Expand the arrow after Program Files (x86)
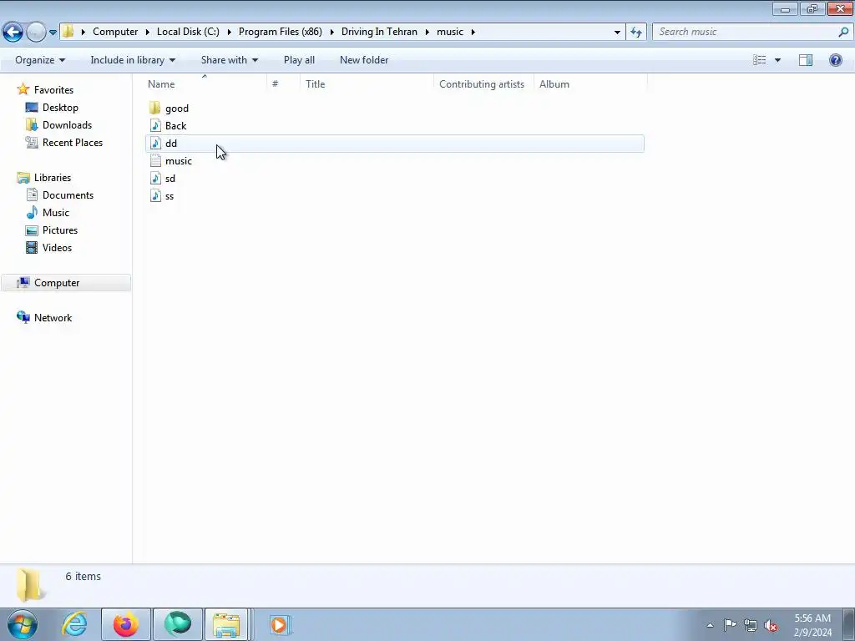855x641 pixels. pos(331,33)
